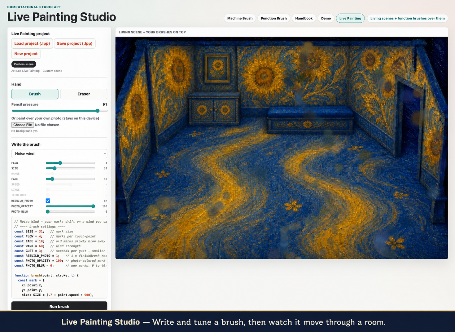Adjust the PHOTO_BLUR slider
The width and height of the screenshot is (455, 332).
coord(70,212)
